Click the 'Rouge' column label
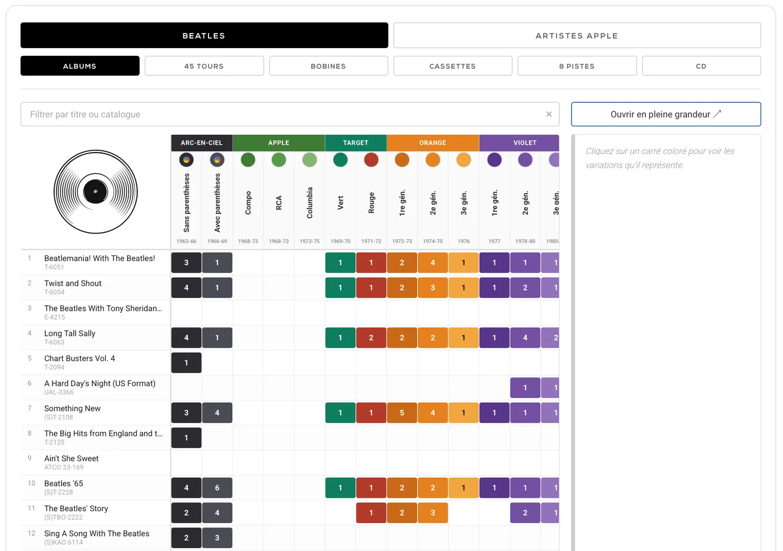 (x=371, y=203)
